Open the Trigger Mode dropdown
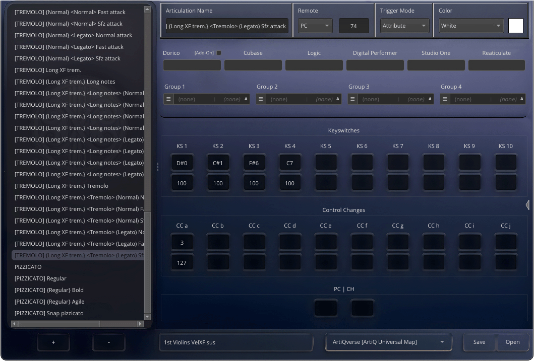Image resolution: width=534 pixels, height=361 pixels. (x=404, y=25)
